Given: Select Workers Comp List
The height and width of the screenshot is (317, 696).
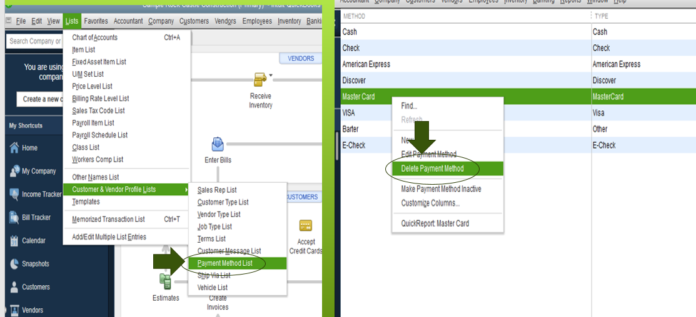Looking at the screenshot, I should coord(126,159).
